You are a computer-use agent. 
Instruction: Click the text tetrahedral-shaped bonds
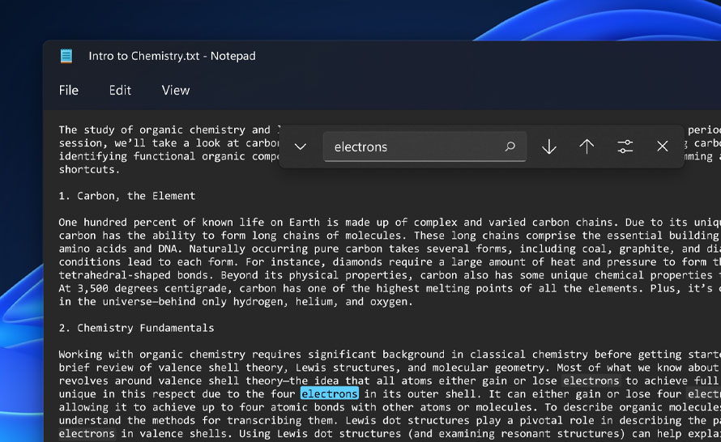[137, 275]
